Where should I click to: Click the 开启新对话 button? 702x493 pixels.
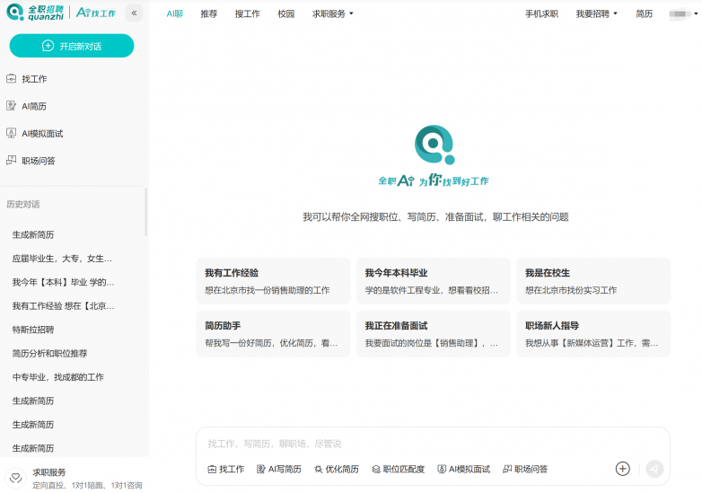(72, 46)
